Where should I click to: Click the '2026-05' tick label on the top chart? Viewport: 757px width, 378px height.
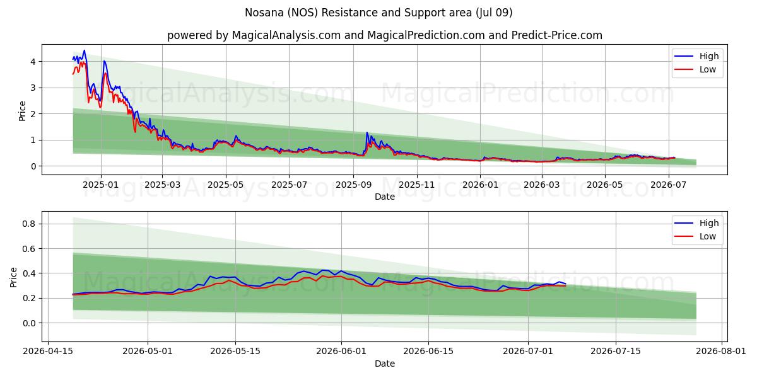pyautogui.click(x=605, y=185)
